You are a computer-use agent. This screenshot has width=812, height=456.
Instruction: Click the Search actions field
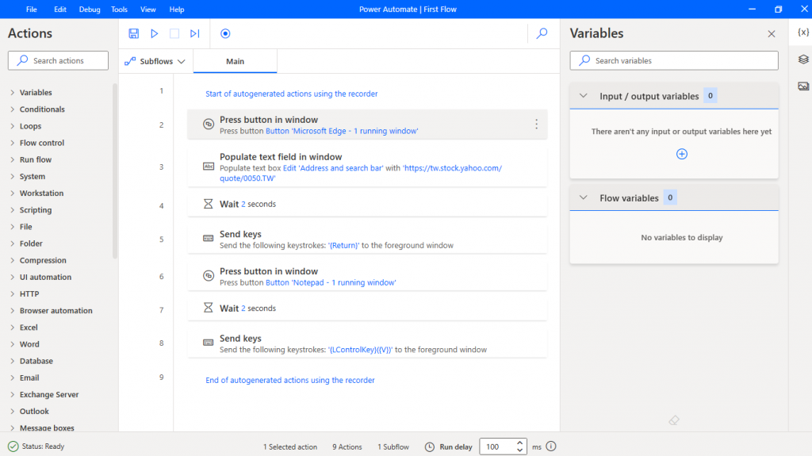58,60
